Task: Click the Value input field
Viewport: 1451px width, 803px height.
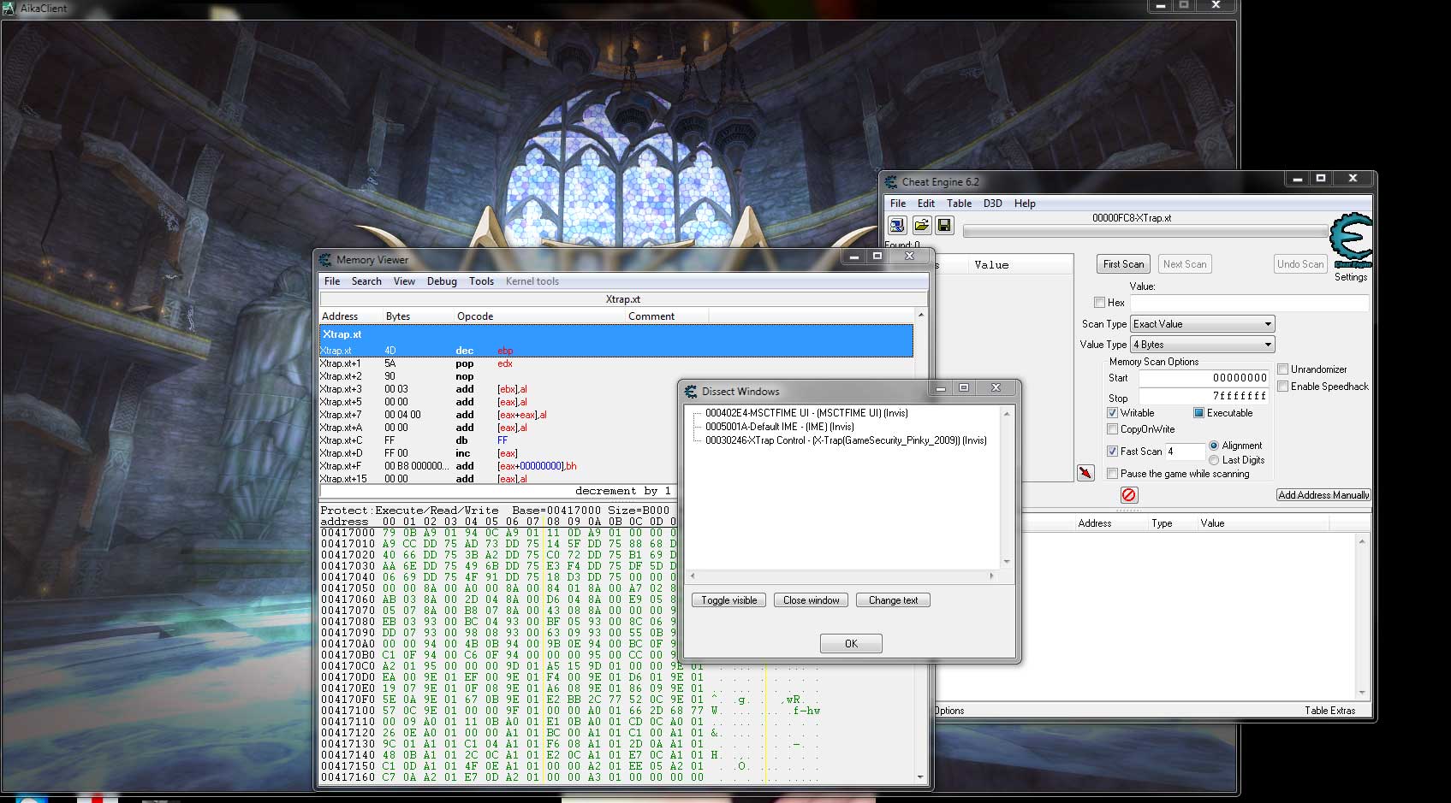Action: 1249,302
